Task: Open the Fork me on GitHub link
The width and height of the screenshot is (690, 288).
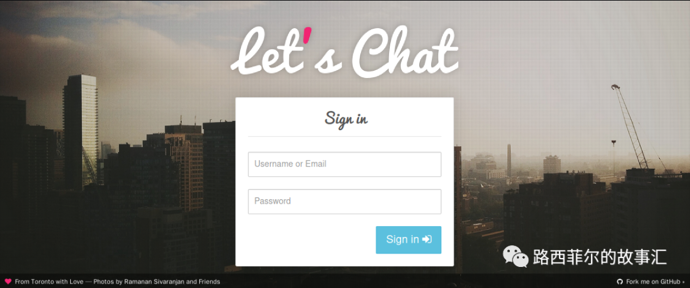Action: (x=653, y=282)
